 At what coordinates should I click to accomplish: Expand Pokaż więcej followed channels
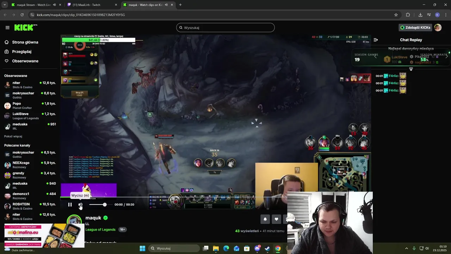[13, 137]
